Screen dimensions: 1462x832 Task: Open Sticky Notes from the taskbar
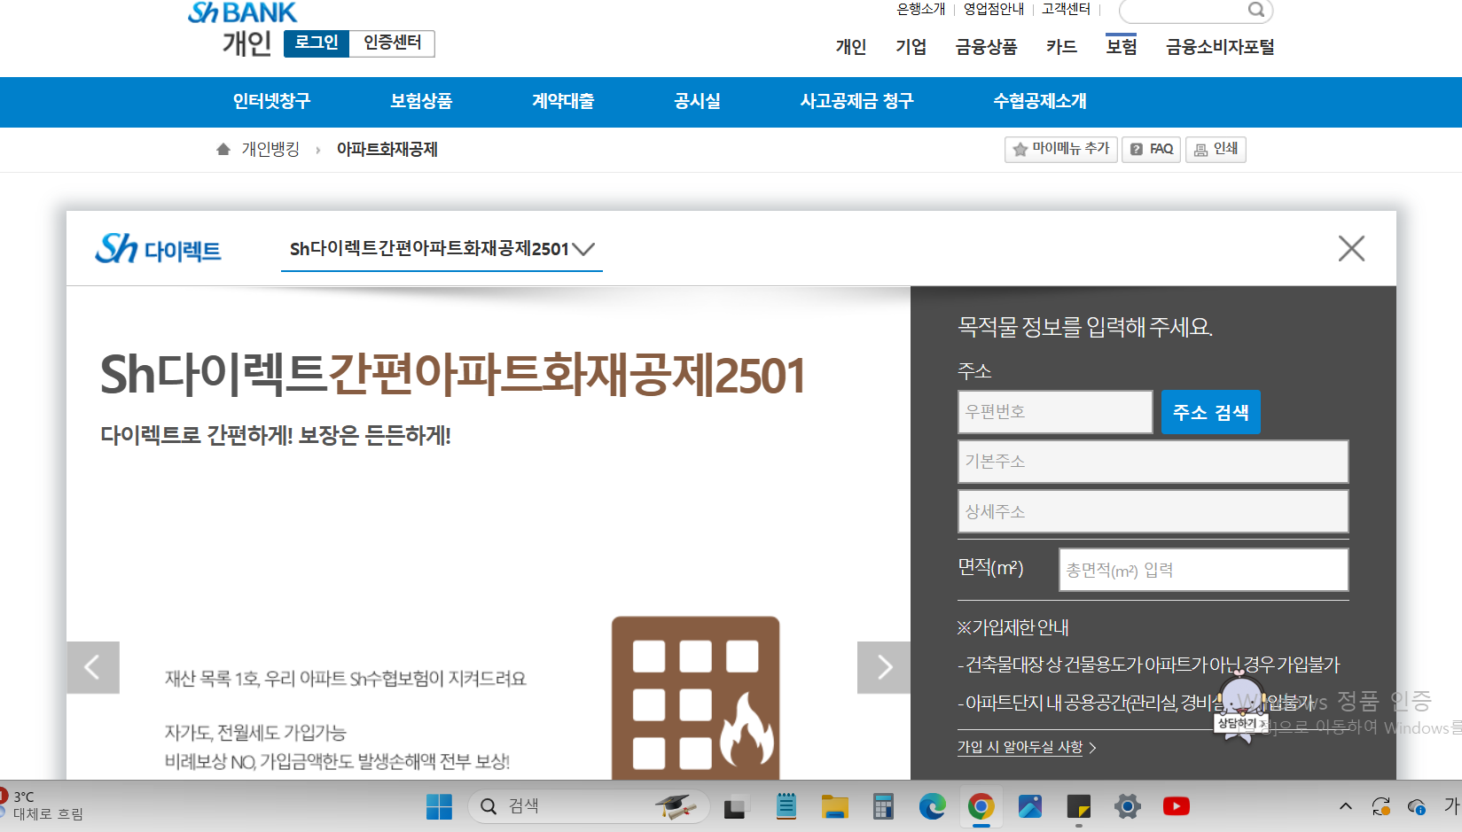[1078, 806]
